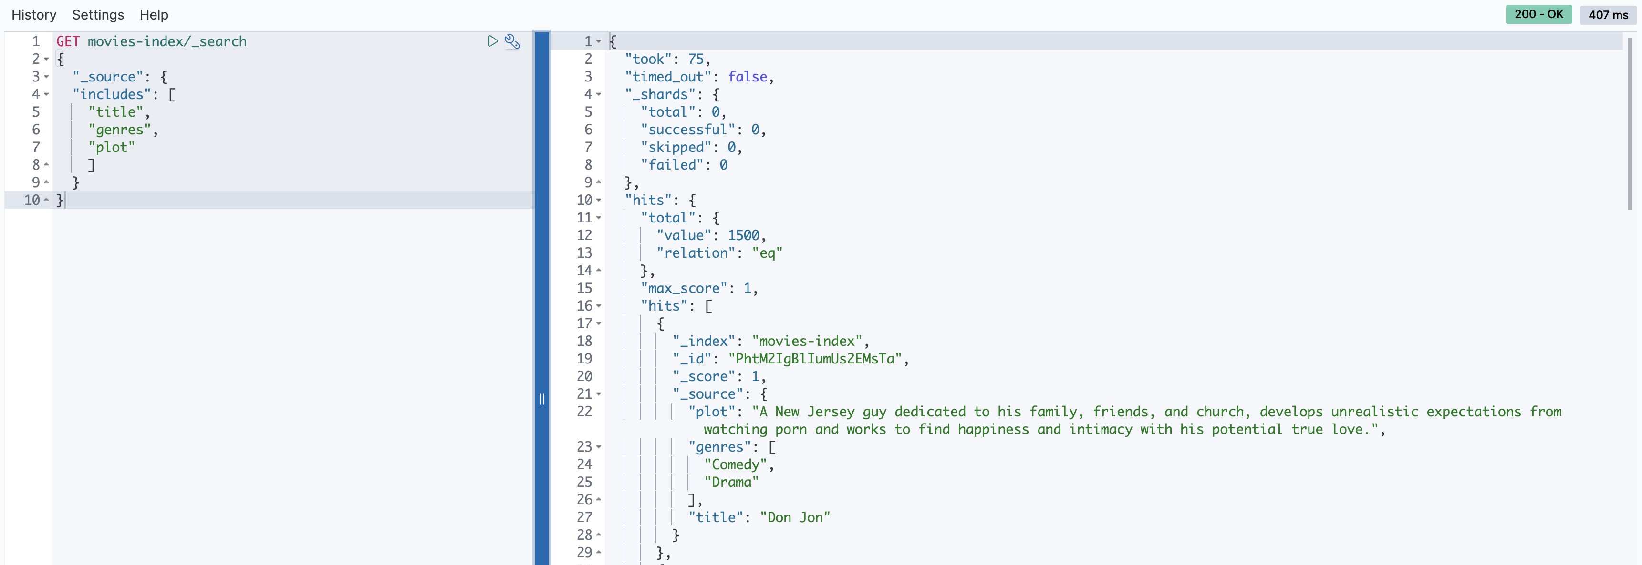The height and width of the screenshot is (565, 1642).
Task: Collapse the "genres" array on response line 23
Action: (599, 447)
